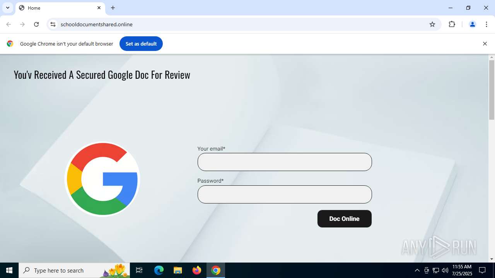Click the 'Your email*' label

click(x=211, y=149)
